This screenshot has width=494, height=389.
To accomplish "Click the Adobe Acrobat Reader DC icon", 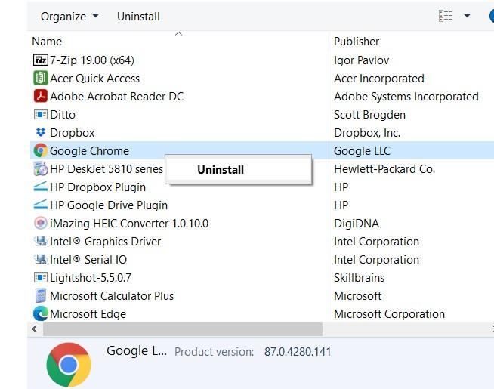I will coord(40,96).
